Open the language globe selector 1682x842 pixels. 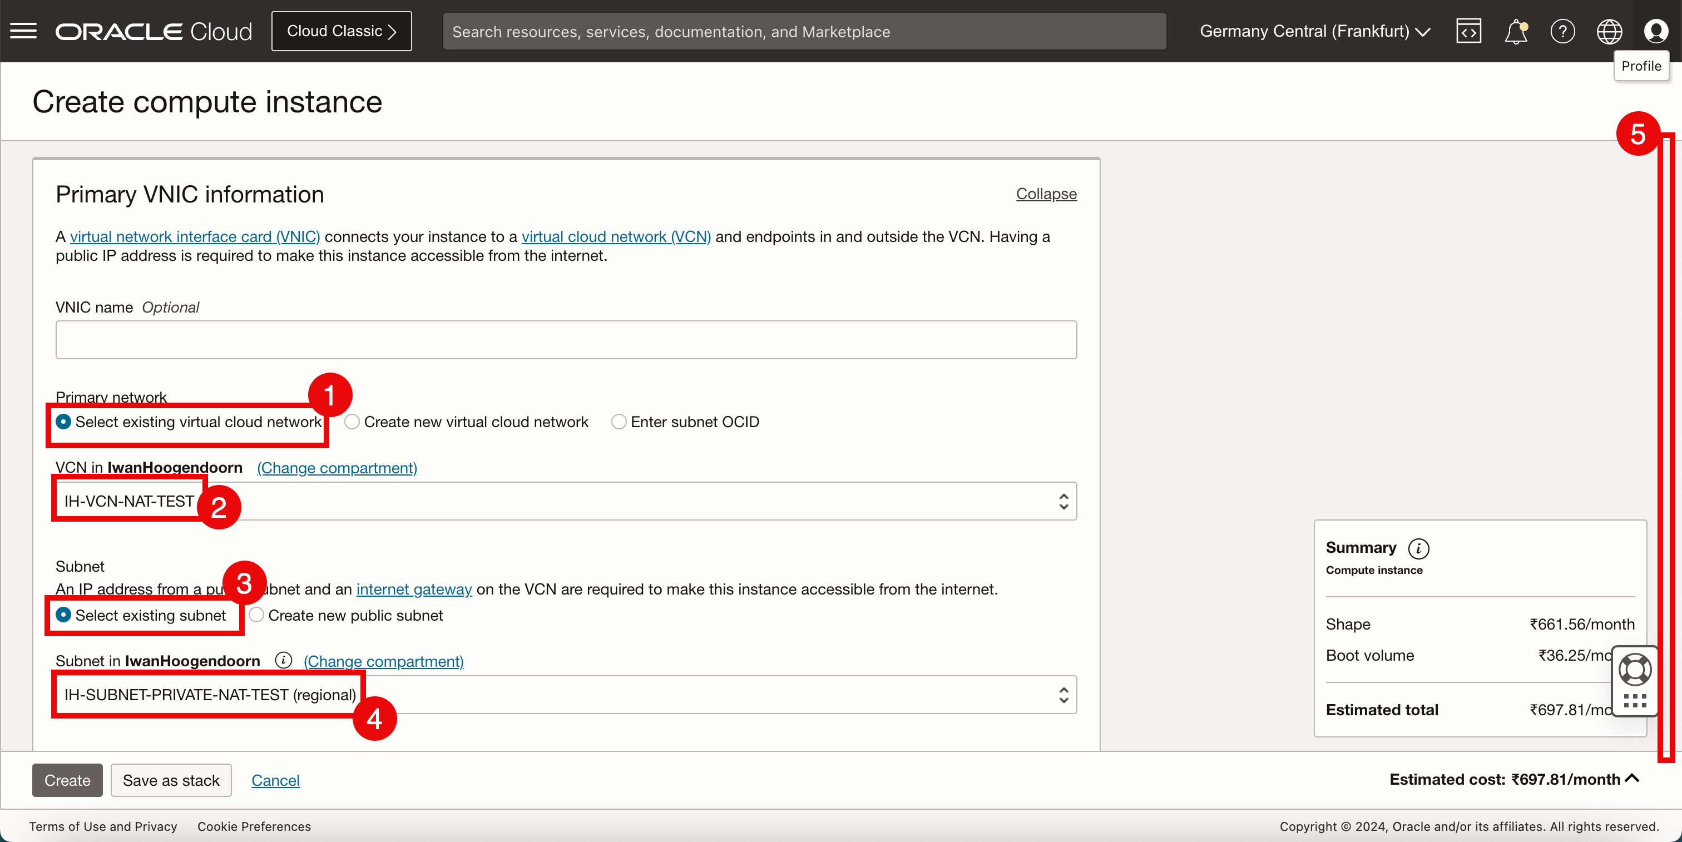[x=1609, y=31]
